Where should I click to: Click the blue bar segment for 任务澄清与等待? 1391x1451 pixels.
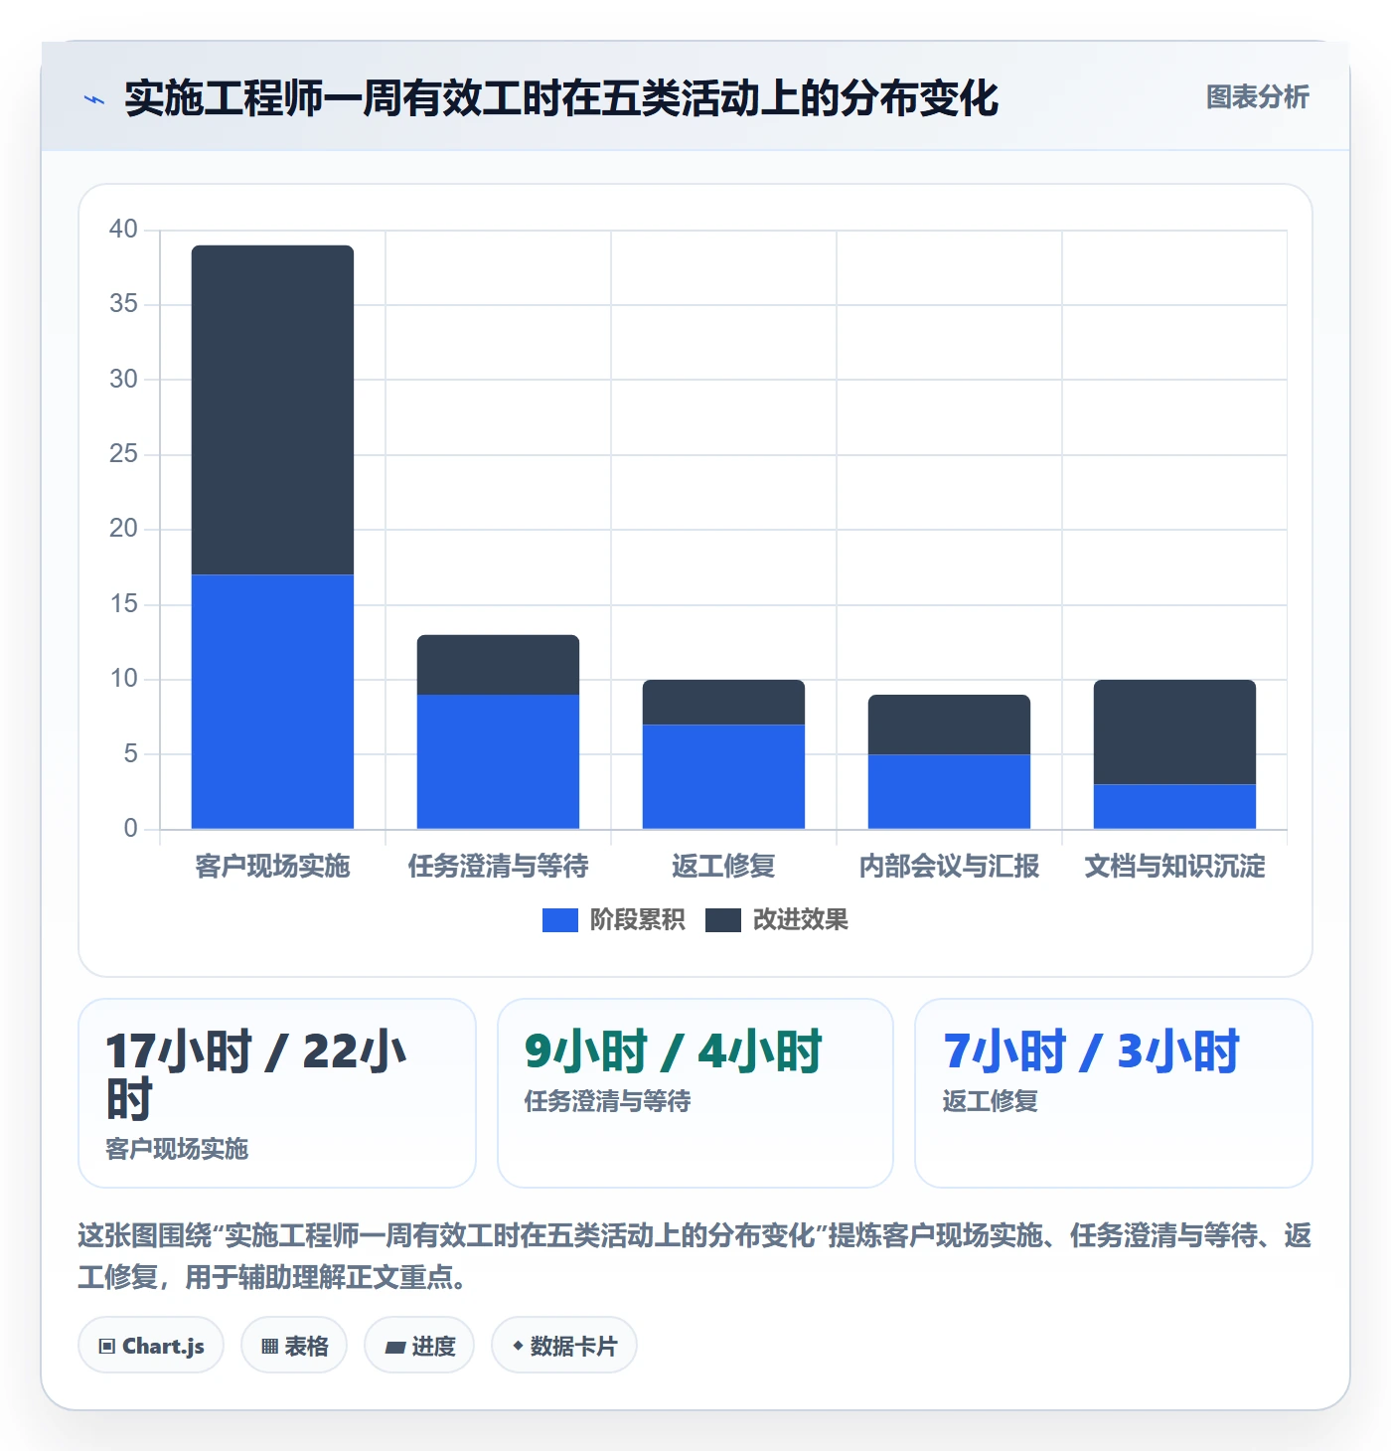498,761
